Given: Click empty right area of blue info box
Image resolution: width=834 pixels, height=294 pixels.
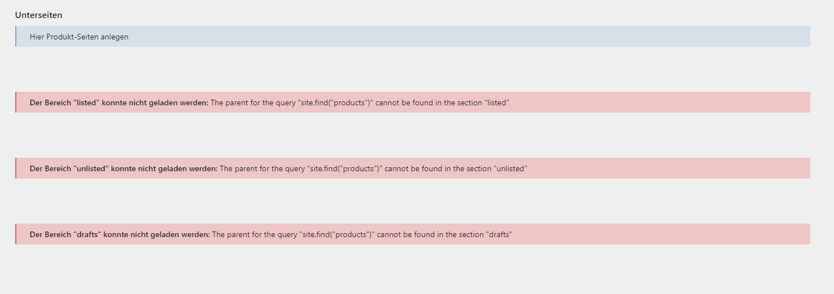Looking at the screenshot, I should pyautogui.click(x=622, y=37).
